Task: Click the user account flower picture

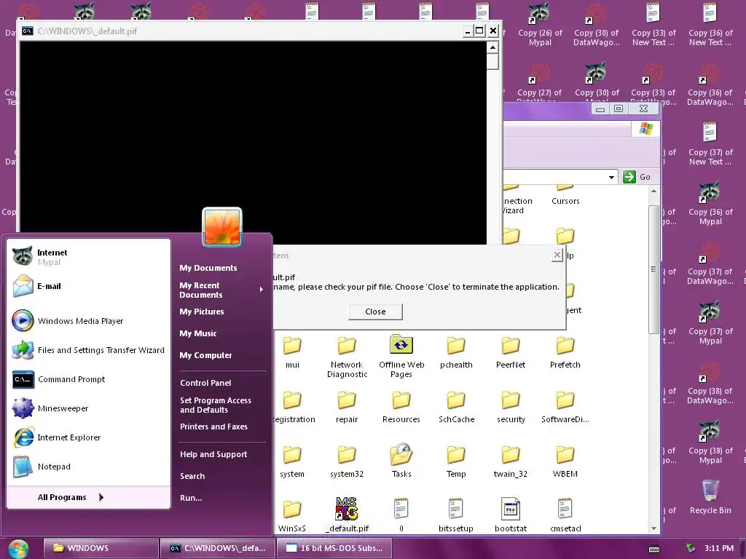Action: pos(222,227)
